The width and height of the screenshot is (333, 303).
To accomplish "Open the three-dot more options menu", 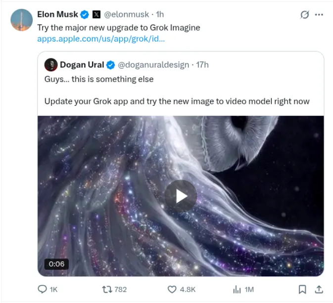I will point(319,15).
